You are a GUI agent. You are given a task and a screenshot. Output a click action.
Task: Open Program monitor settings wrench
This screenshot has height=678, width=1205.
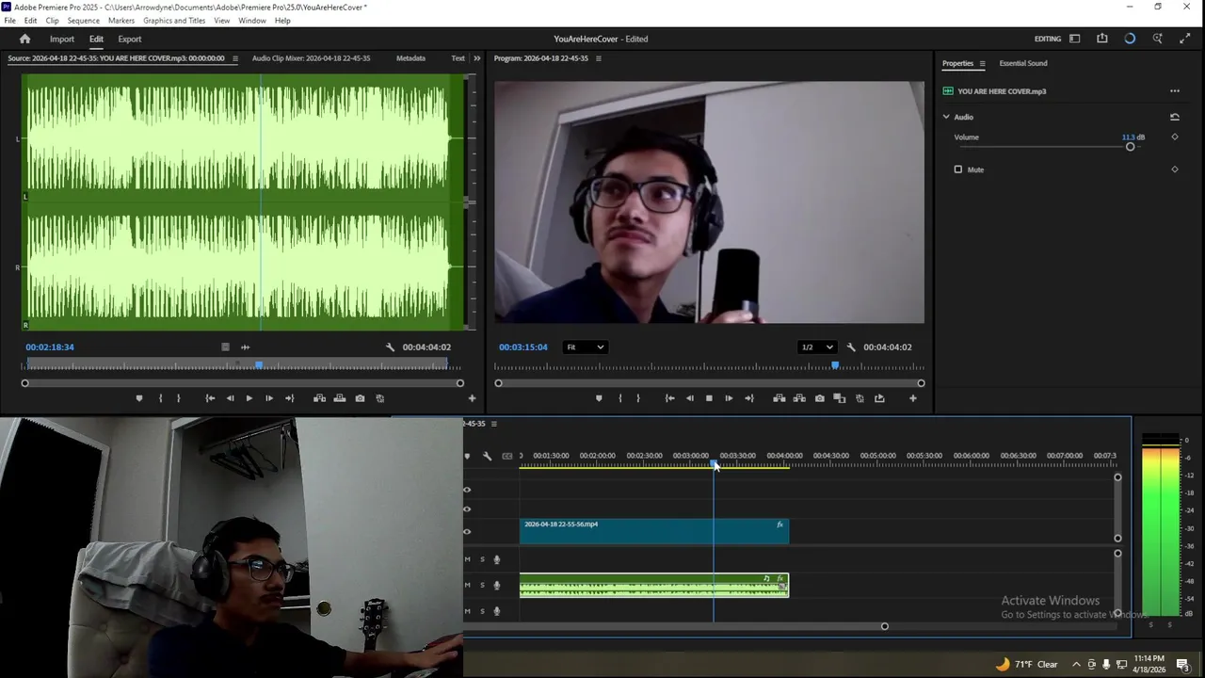click(x=851, y=347)
